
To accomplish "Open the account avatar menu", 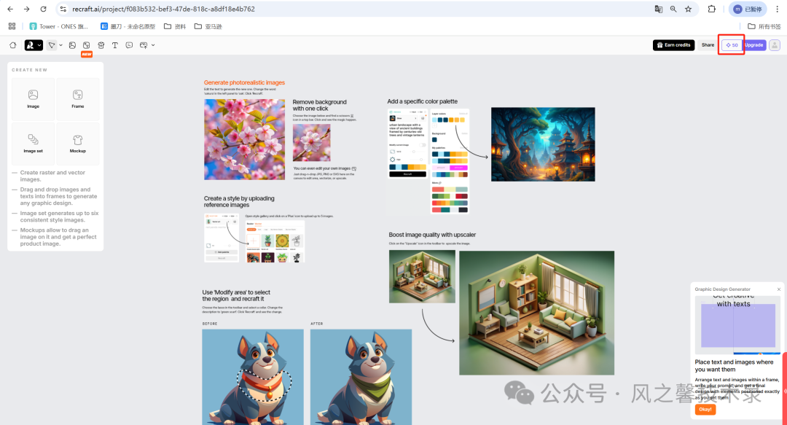I will (x=775, y=45).
